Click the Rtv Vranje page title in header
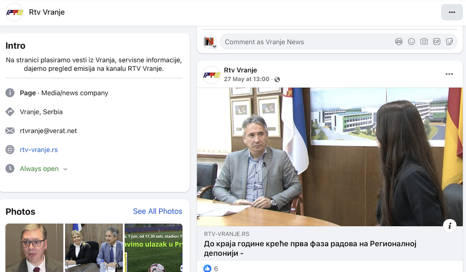 click(47, 12)
